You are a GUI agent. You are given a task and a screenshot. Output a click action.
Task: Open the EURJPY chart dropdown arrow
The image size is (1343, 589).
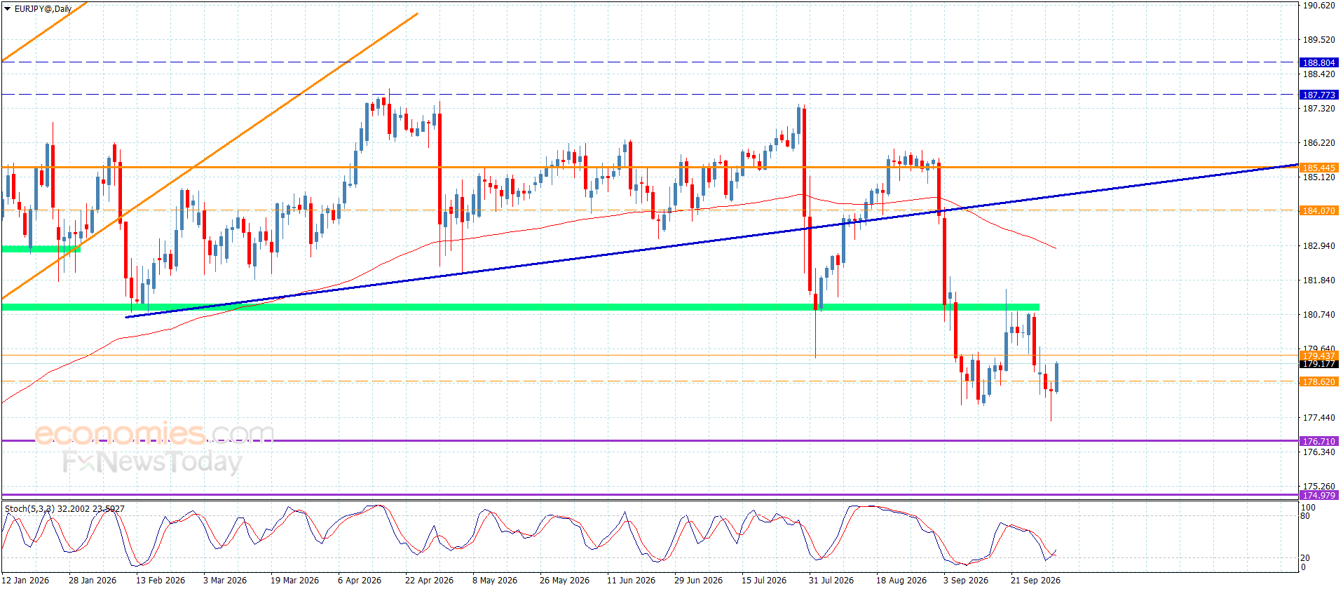click(7, 9)
